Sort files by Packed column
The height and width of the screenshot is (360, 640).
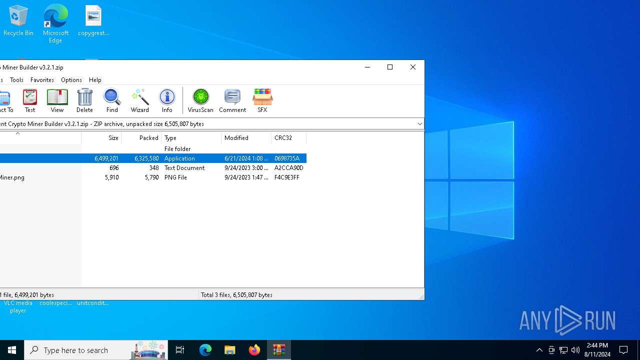coord(141,138)
